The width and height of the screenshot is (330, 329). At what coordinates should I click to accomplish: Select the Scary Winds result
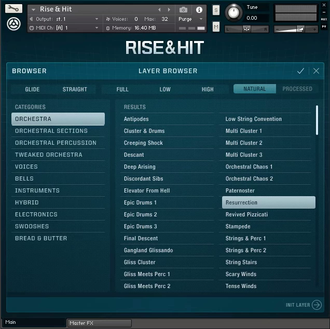[265, 275]
